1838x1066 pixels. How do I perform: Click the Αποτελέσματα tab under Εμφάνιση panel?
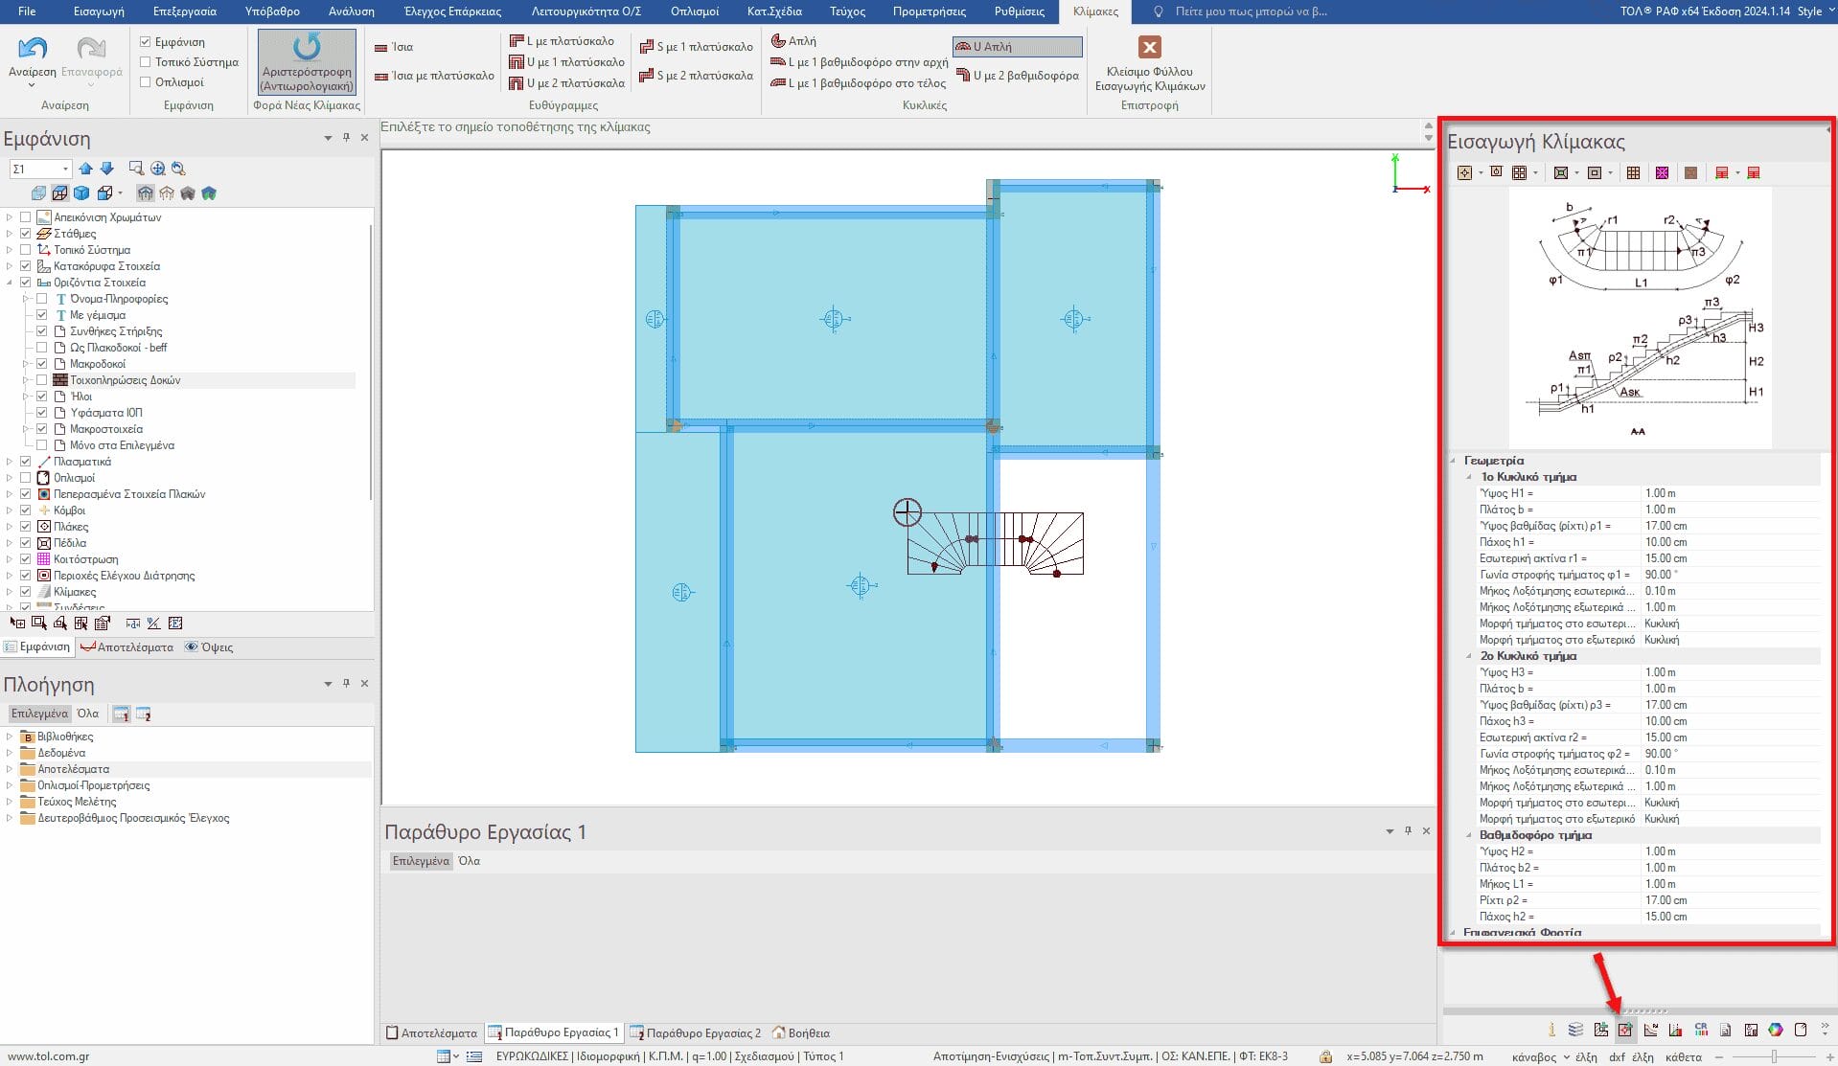[127, 647]
